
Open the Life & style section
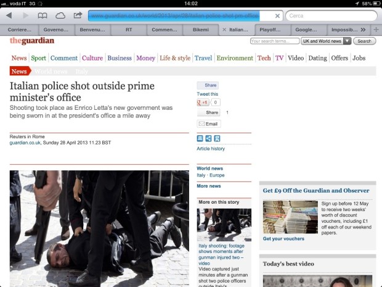click(x=175, y=58)
